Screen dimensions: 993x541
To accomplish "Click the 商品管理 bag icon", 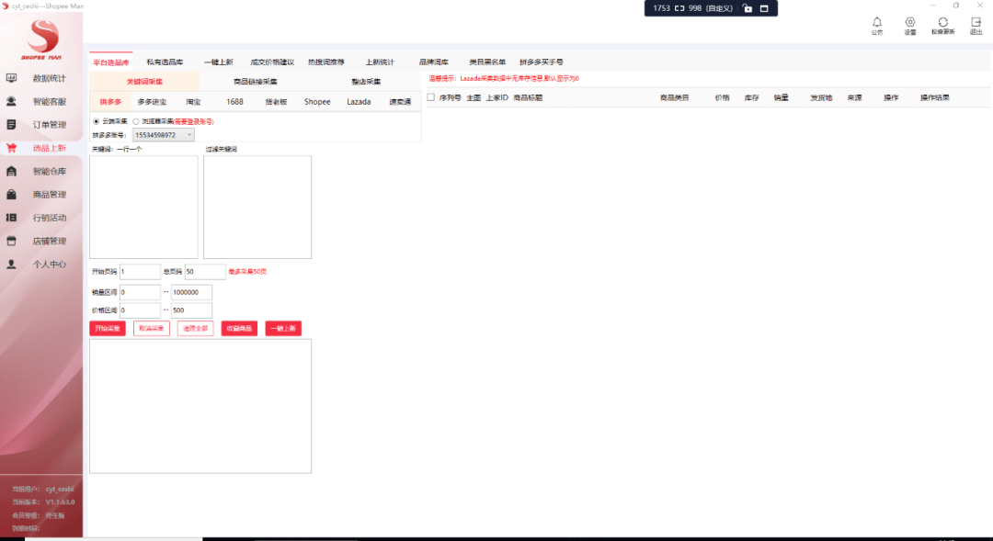I will pyautogui.click(x=11, y=194).
